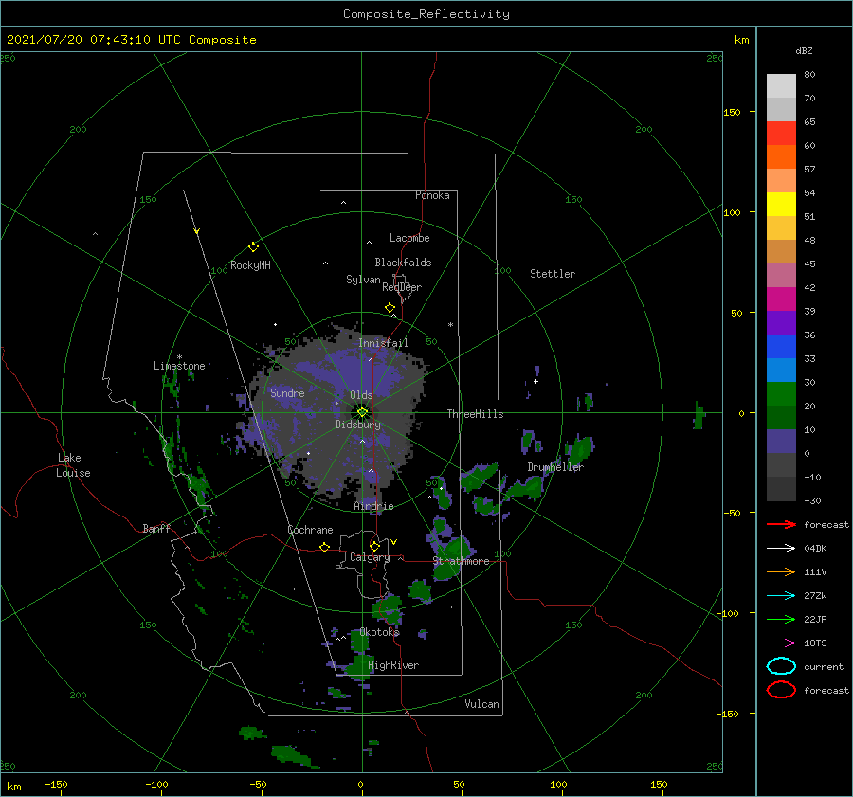
Task: Click the red forecast arrow legend icon
Action: point(781,524)
